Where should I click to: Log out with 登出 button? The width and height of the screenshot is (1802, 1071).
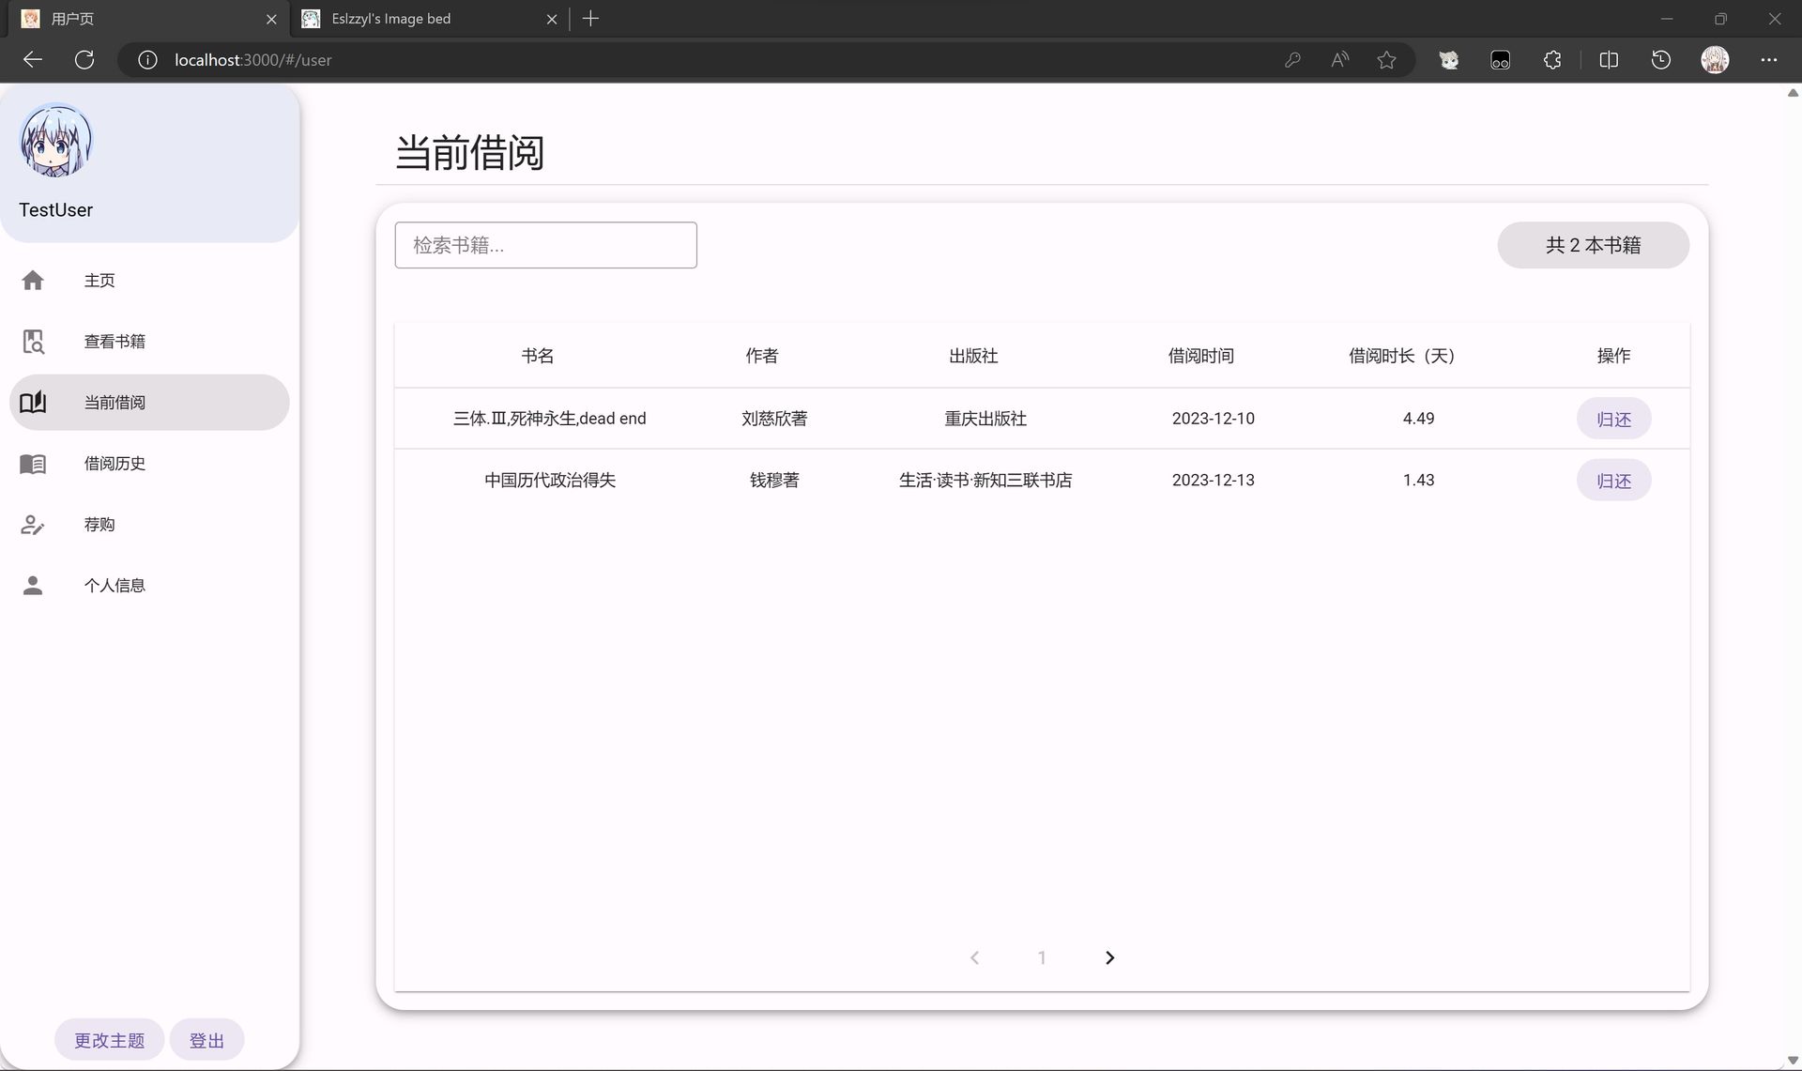point(206,1040)
